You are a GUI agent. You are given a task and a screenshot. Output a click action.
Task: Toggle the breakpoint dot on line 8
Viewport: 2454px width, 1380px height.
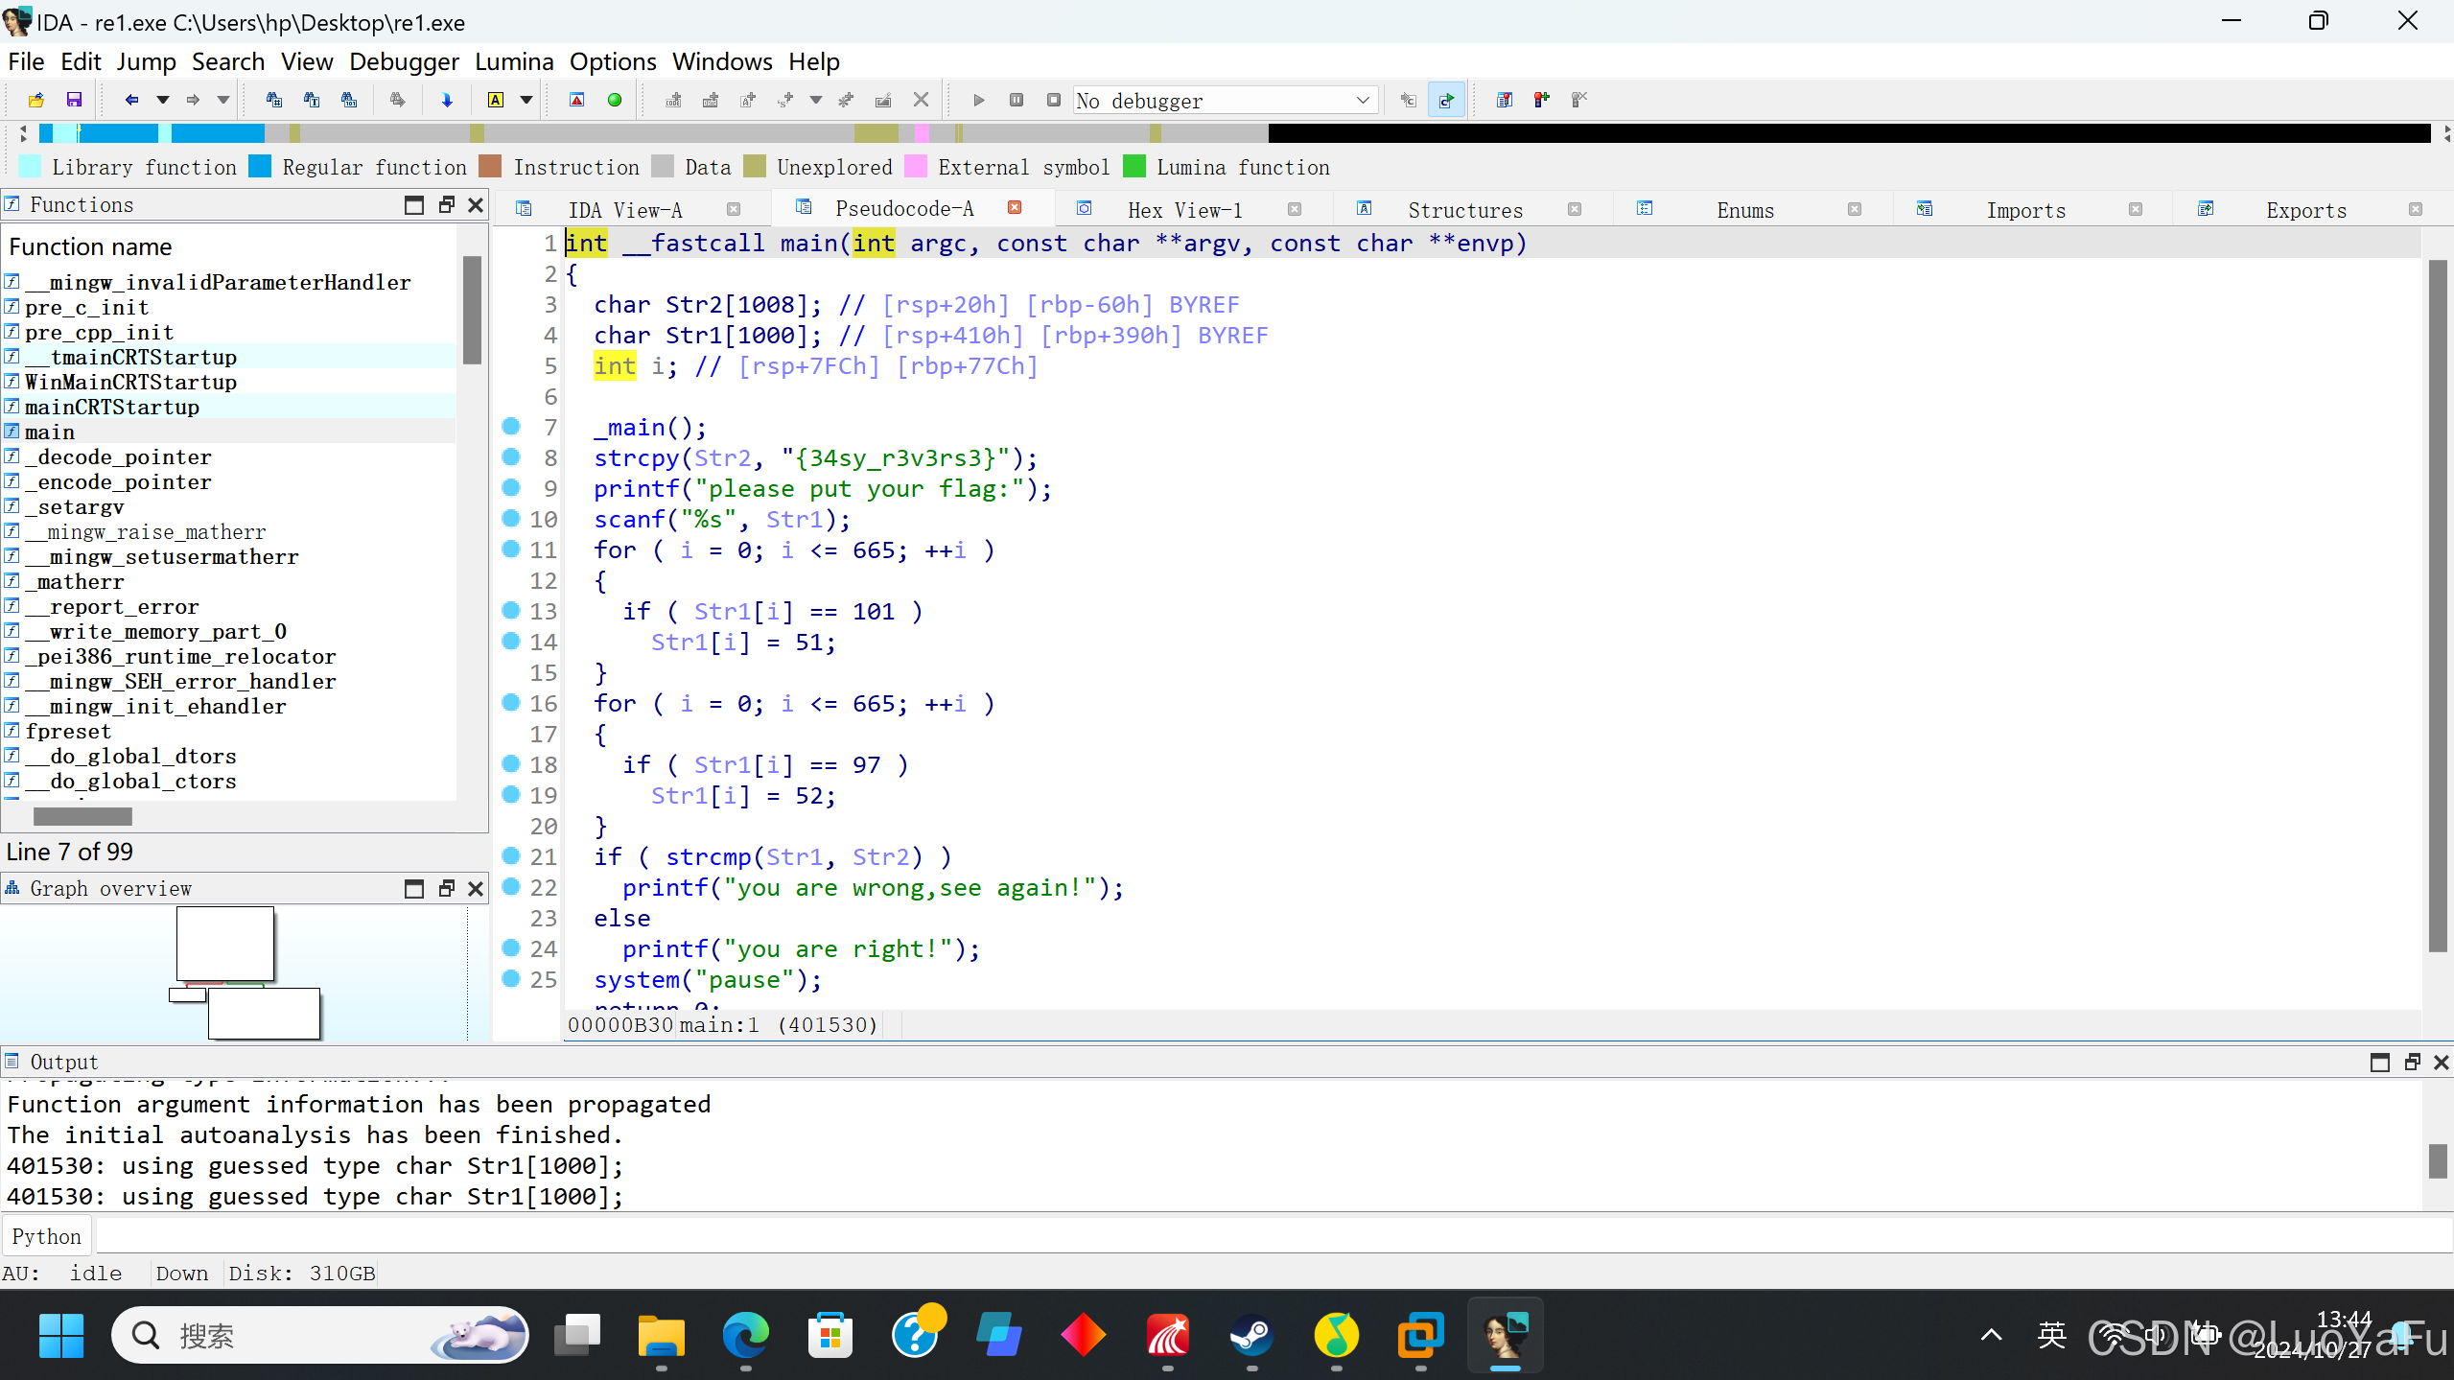point(511,457)
